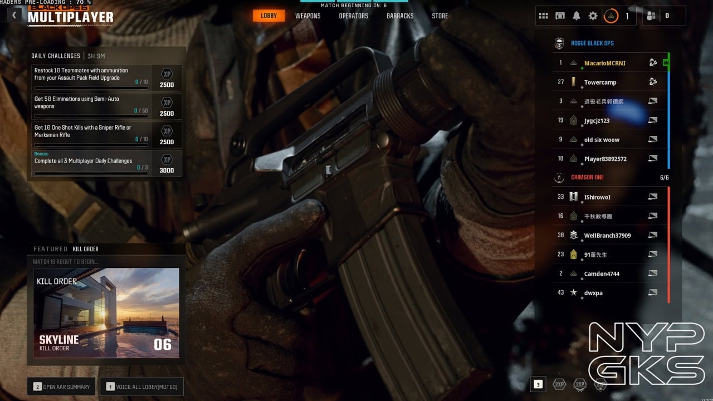Click the first 2XP token icon
Image resolution: width=713 pixels, height=401 pixels.
tap(559, 384)
